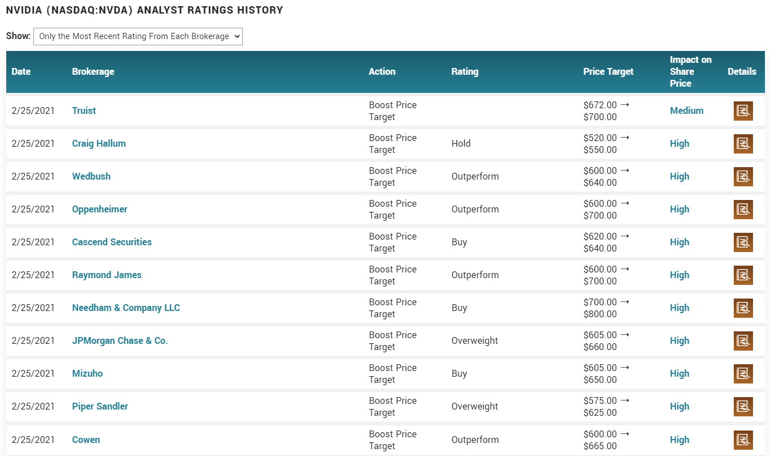Select the Overweight rating in Piper Sandler row

coord(474,406)
